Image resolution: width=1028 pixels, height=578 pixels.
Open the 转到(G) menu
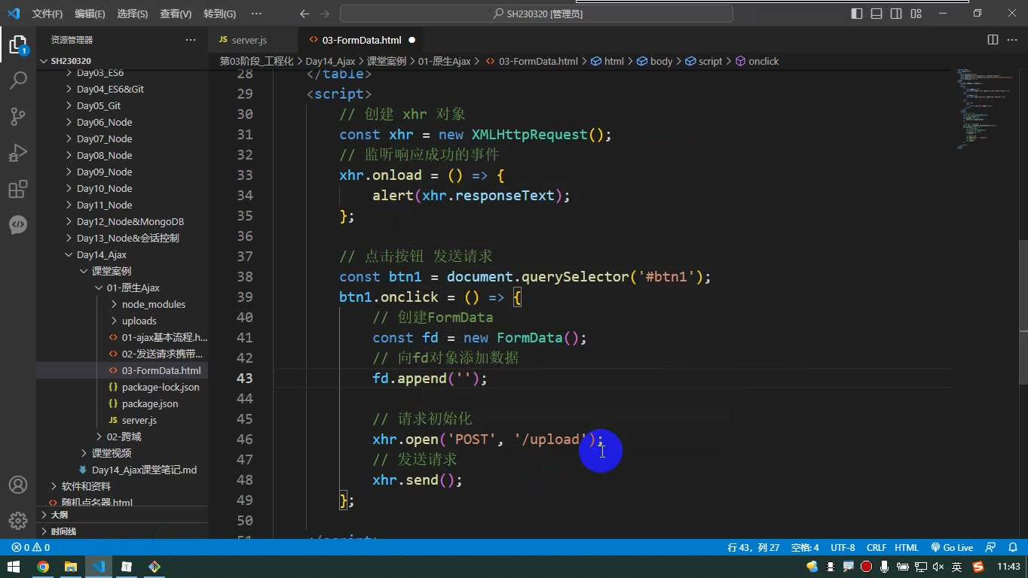[219, 14]
